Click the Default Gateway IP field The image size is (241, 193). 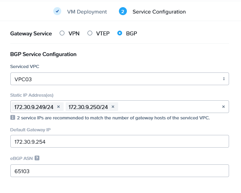119,141
